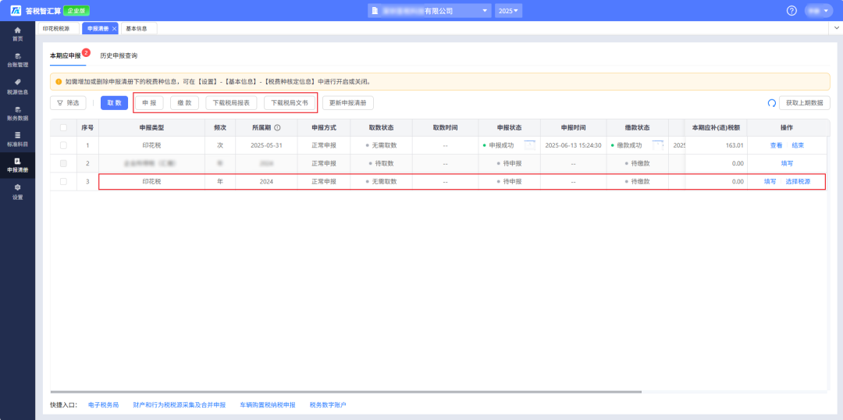
Task: Click the 163.01 tax amount cell
Action: click(717, 145)
